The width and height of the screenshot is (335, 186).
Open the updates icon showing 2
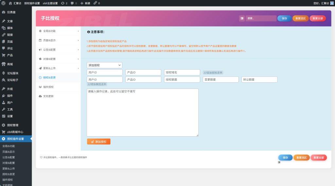click(64, 3)
